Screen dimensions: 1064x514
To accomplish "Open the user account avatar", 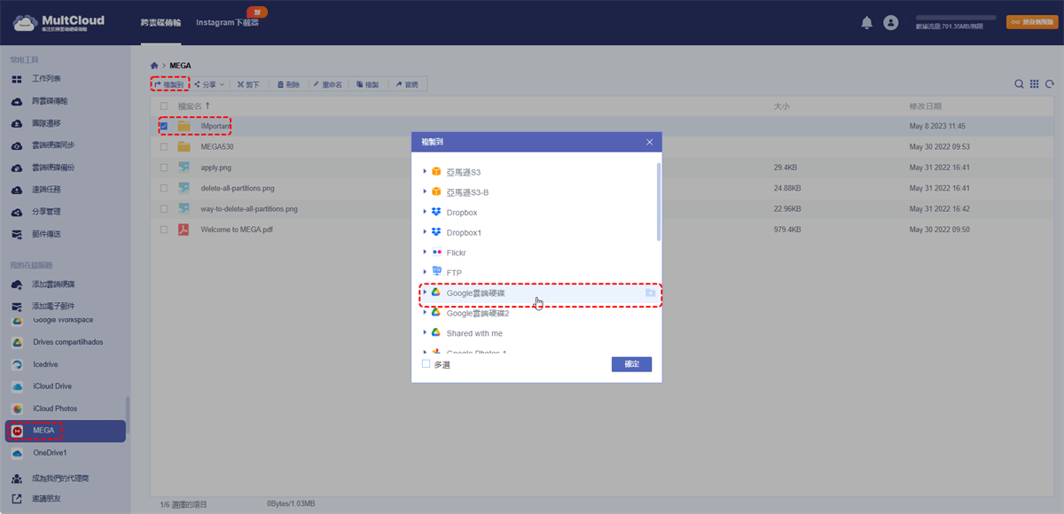I will click(x=891, y=23).
